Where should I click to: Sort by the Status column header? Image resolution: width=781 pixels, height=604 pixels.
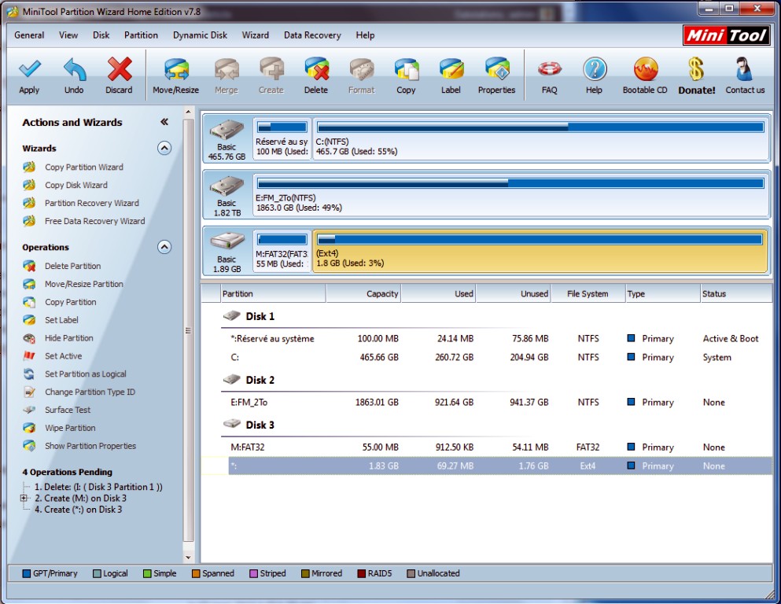[x=736, y=294]
